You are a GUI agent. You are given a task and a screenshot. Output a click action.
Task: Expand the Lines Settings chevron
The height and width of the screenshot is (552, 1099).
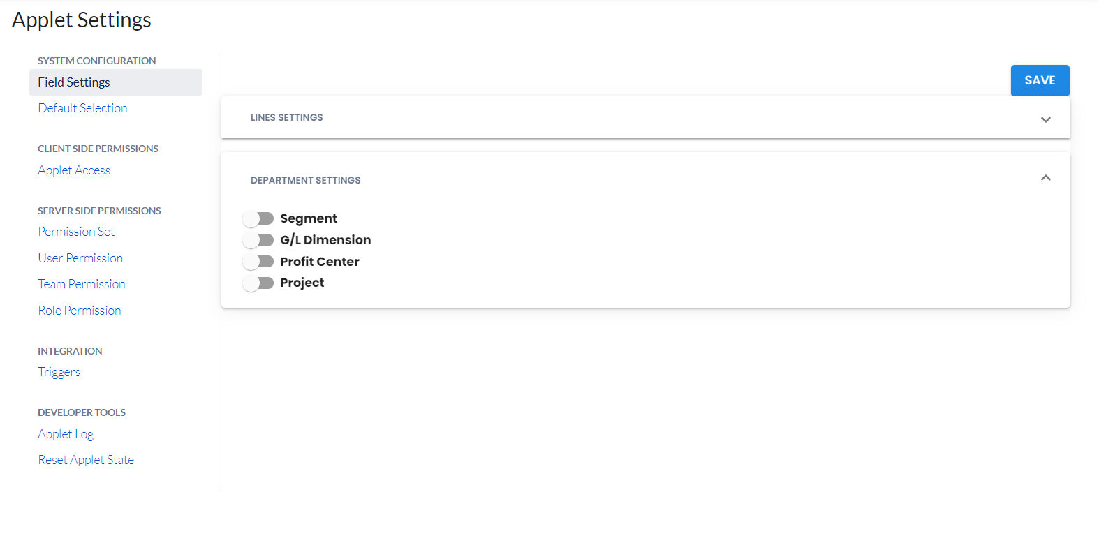click(x=1045, y=119)
